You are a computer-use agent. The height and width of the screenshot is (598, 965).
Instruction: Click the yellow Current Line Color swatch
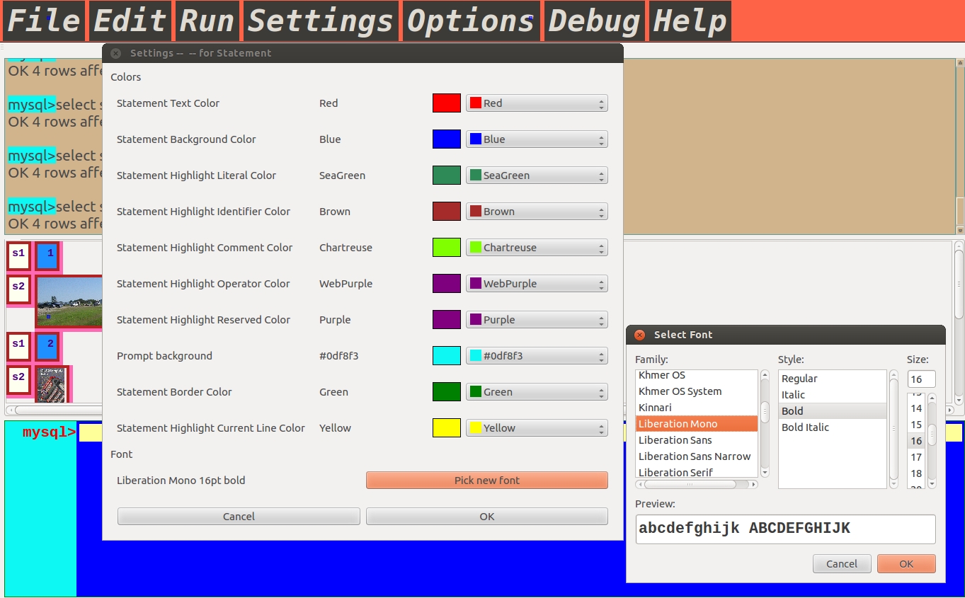click(x=447, y=428)
